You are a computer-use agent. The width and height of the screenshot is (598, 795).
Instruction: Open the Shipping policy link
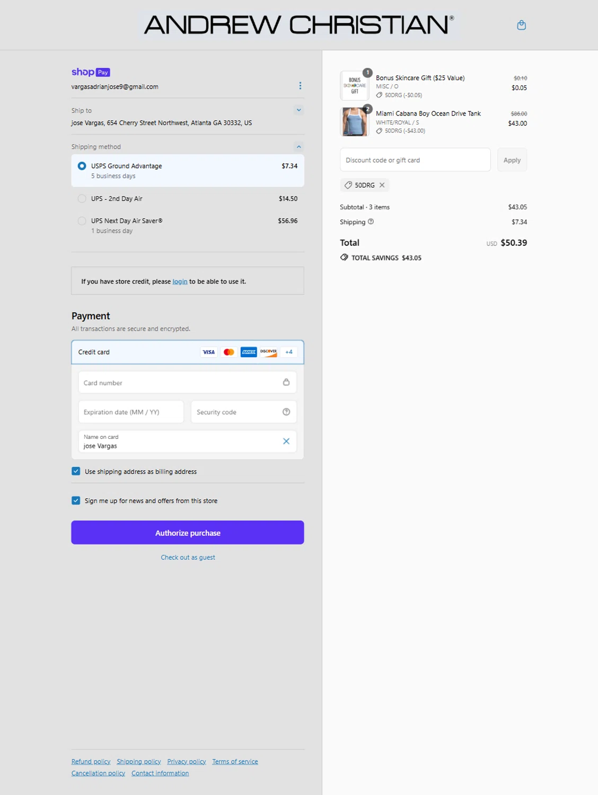139,762
